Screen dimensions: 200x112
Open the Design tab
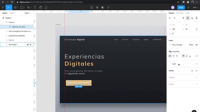pyautogui.click(x=171, y=13)
